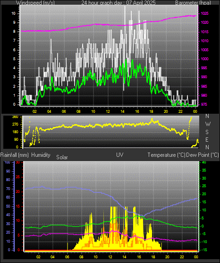Viewport: 220px width, 263px height.
Task: Click the magenta "1015" barometer axis value
Action: point(204,32)
